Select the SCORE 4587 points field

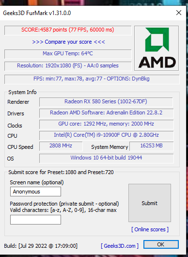(x=68, y=30)
